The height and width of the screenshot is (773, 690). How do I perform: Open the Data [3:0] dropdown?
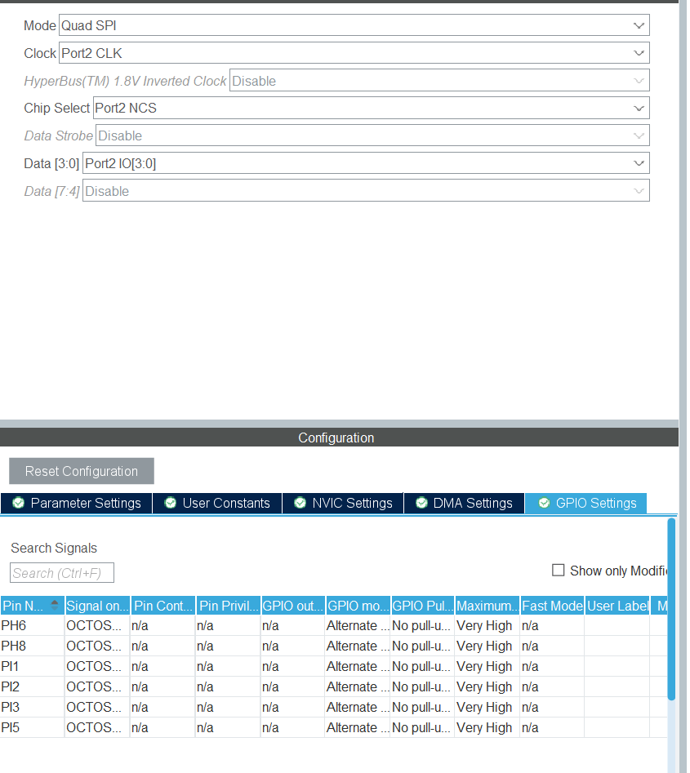(x=365, y=162)
